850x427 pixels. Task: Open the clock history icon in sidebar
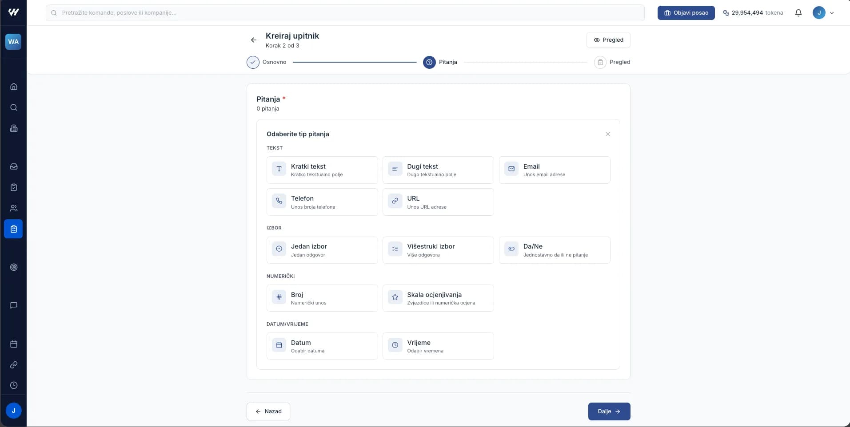[14, 385]
